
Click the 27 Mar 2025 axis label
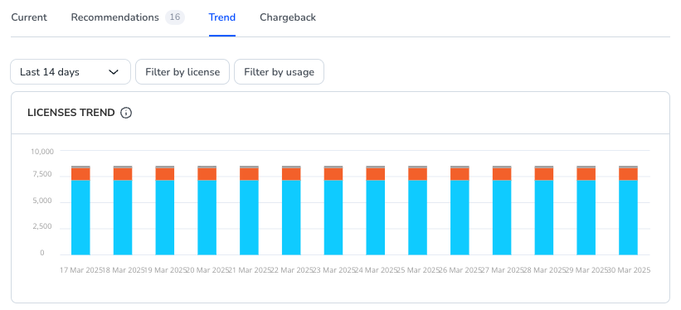[x=502, y=270]
